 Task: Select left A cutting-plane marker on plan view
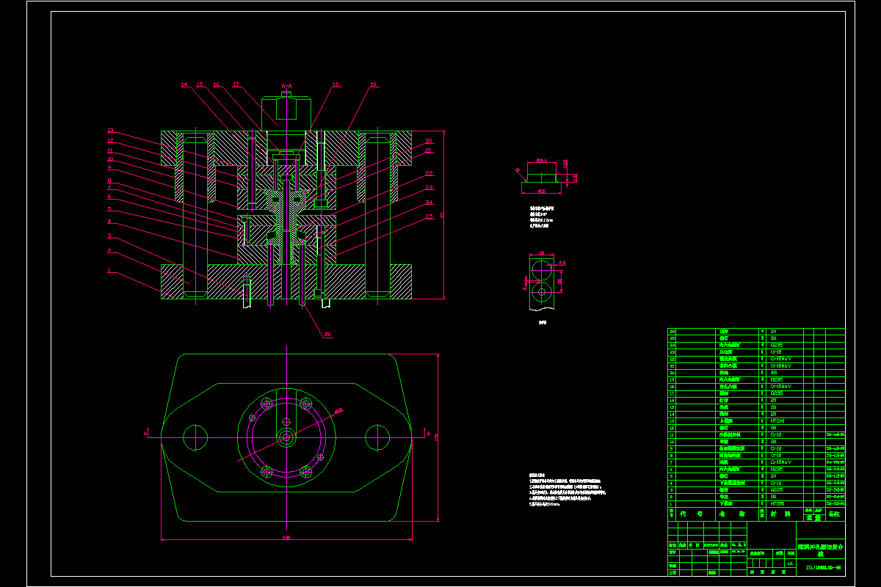(x=145, y=434)
